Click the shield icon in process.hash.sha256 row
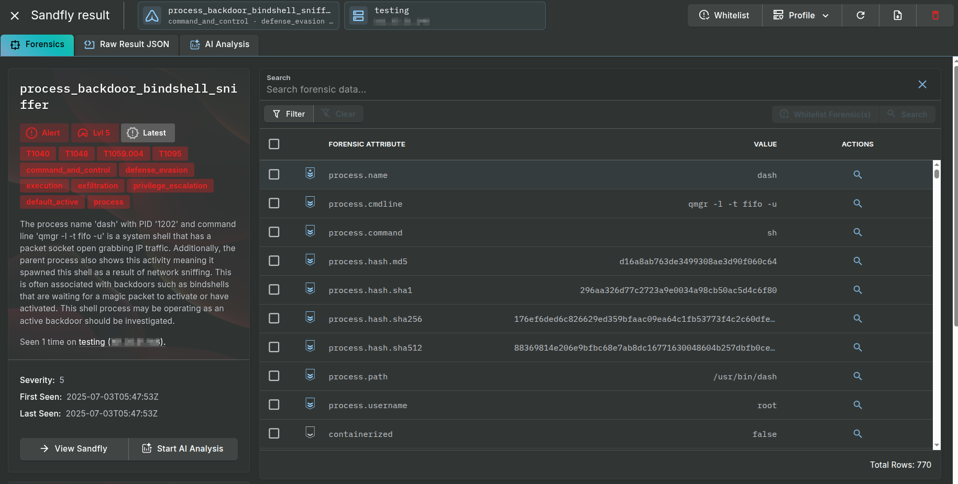 [310, 317]
